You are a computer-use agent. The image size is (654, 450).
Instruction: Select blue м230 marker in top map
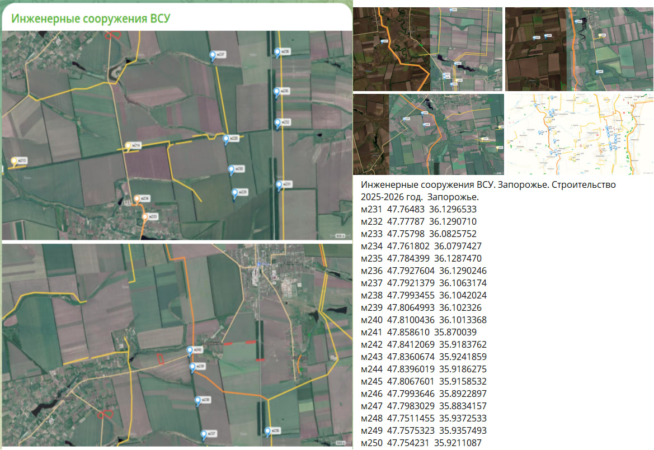pos(232,168)
